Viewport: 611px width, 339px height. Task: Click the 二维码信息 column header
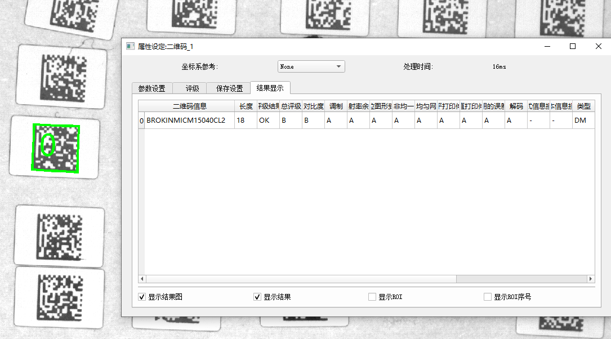pos(189,106)
